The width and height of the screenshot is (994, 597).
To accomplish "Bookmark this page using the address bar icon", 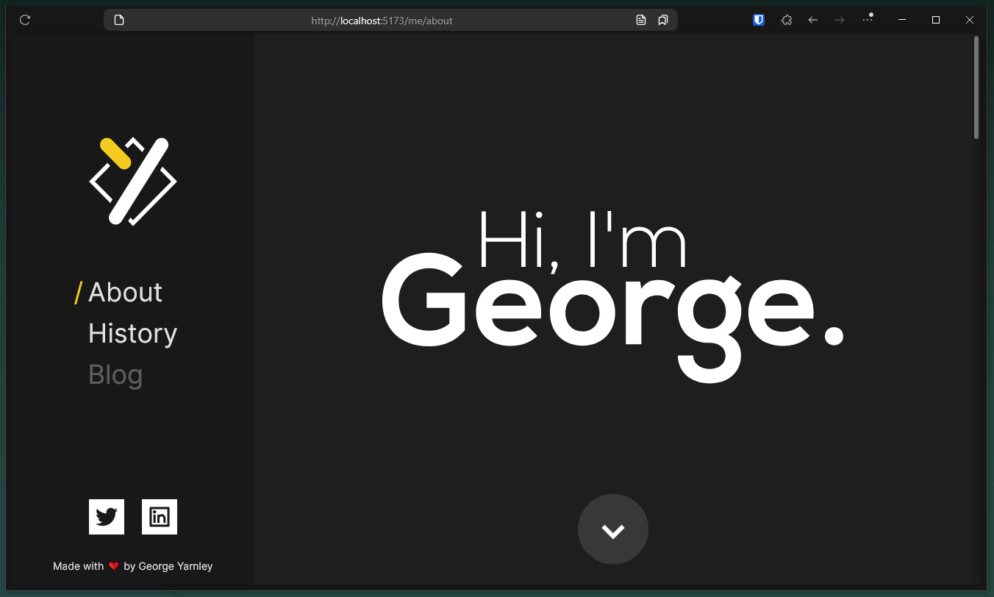I will pyautogui.click(x=662, y=20).
